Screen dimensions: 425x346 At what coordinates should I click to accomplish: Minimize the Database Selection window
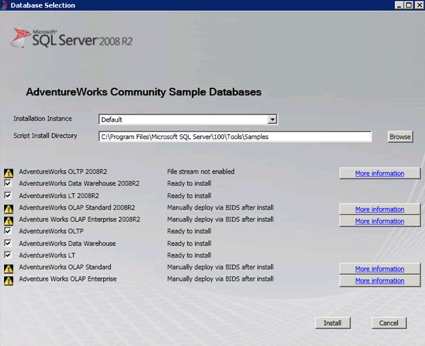(x=399, y=5)
